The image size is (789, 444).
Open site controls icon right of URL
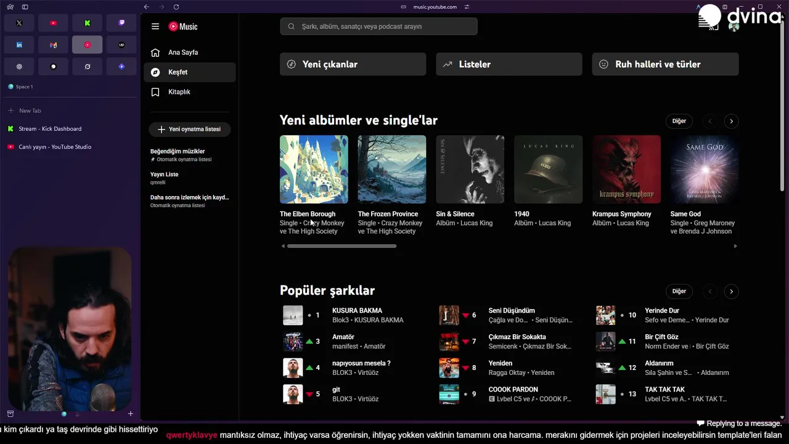click(467, 7)
